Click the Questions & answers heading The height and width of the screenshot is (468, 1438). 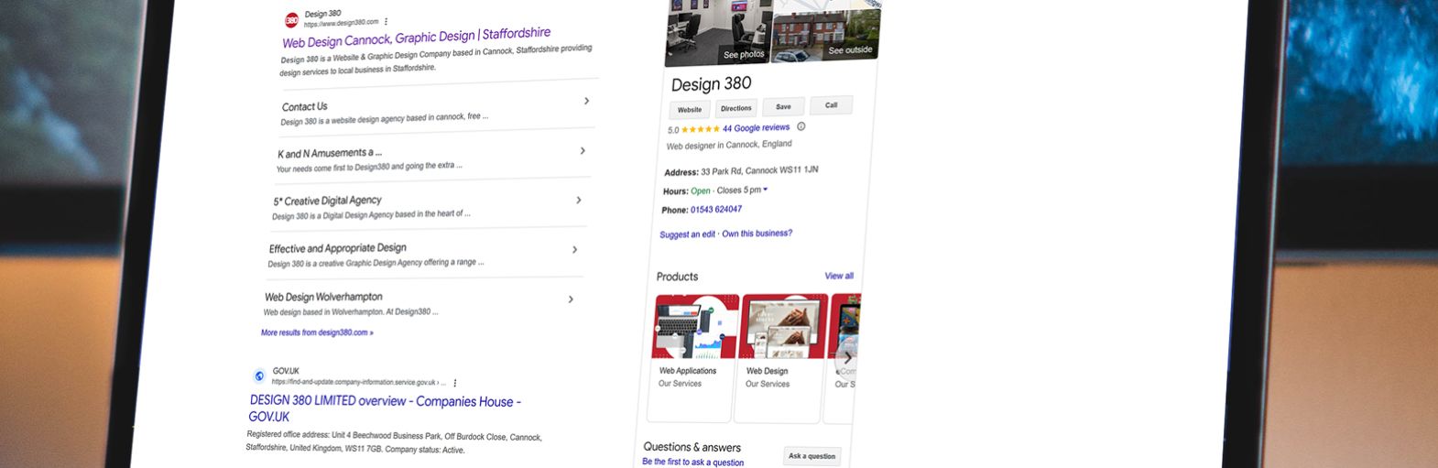click(x=692, y=447)
